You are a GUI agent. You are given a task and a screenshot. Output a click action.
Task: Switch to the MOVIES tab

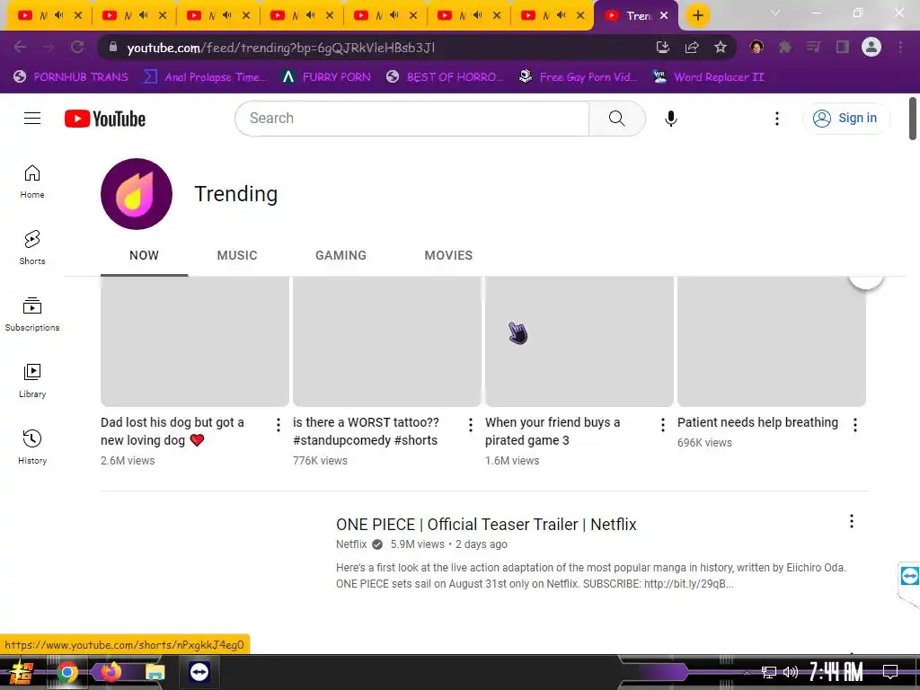(448, 255)
